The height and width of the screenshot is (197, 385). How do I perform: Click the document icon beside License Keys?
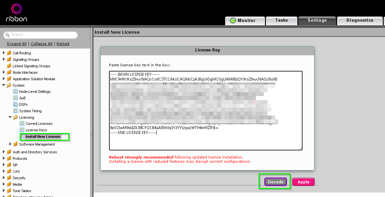point(21,130)
